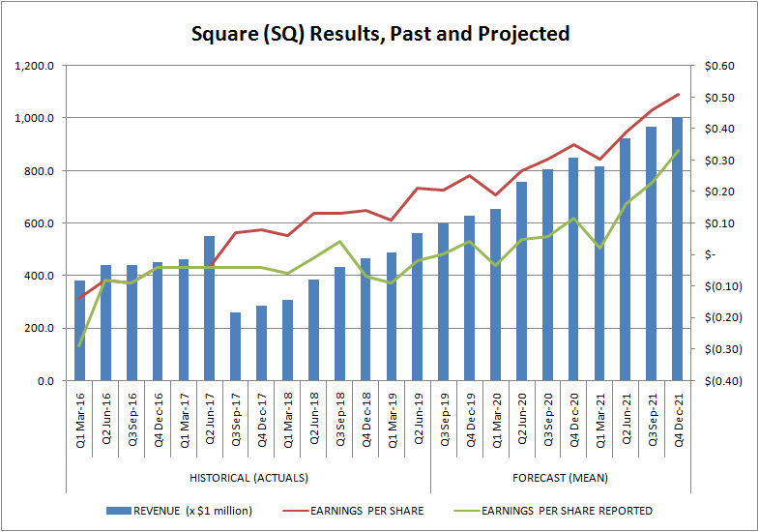Click the "$0.40" right axis value

[x=719, y=129]
